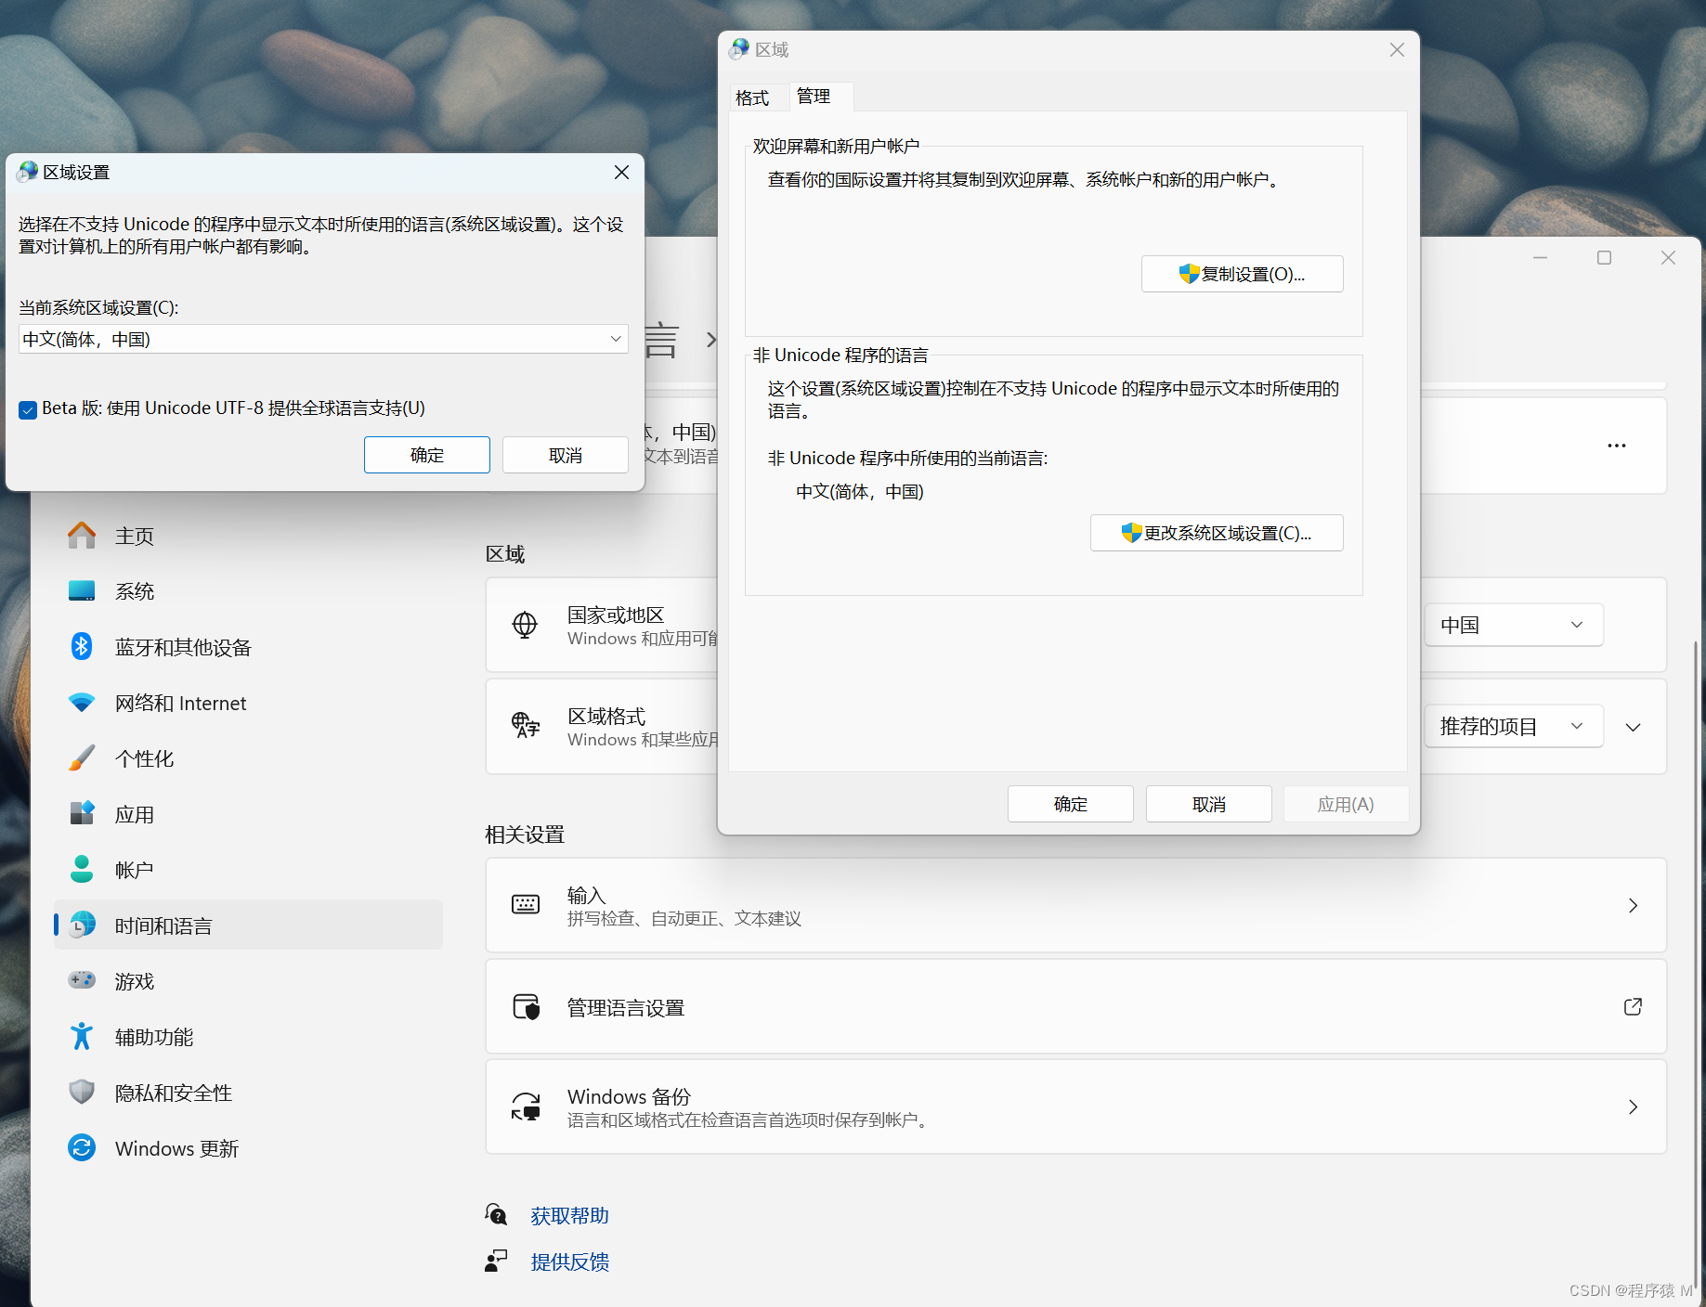Image resolution: width=1706 pixels, height=1307 pixels.
Task: Expand the 区域格式 section chevron
Action: 1634,727
